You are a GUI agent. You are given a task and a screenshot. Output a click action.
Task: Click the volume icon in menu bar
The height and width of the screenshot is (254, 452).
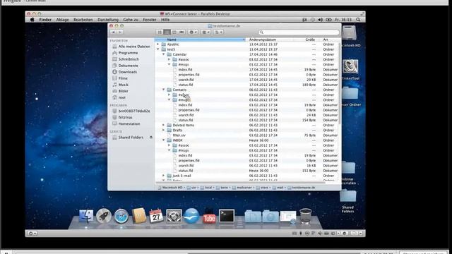(x=320, y=20)
